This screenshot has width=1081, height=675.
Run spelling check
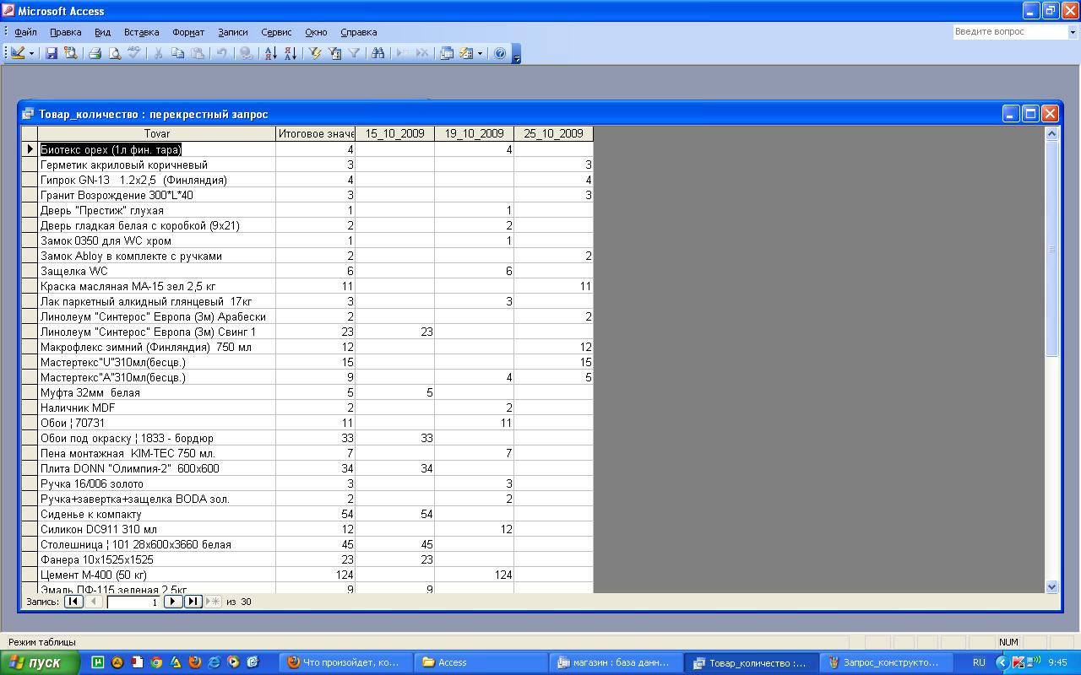(133, 53)
